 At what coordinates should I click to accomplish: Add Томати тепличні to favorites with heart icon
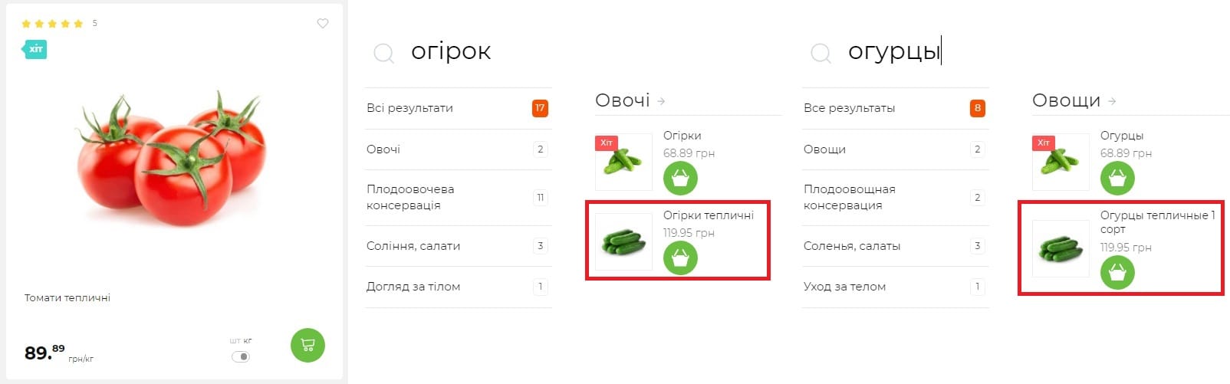(323, 24)
